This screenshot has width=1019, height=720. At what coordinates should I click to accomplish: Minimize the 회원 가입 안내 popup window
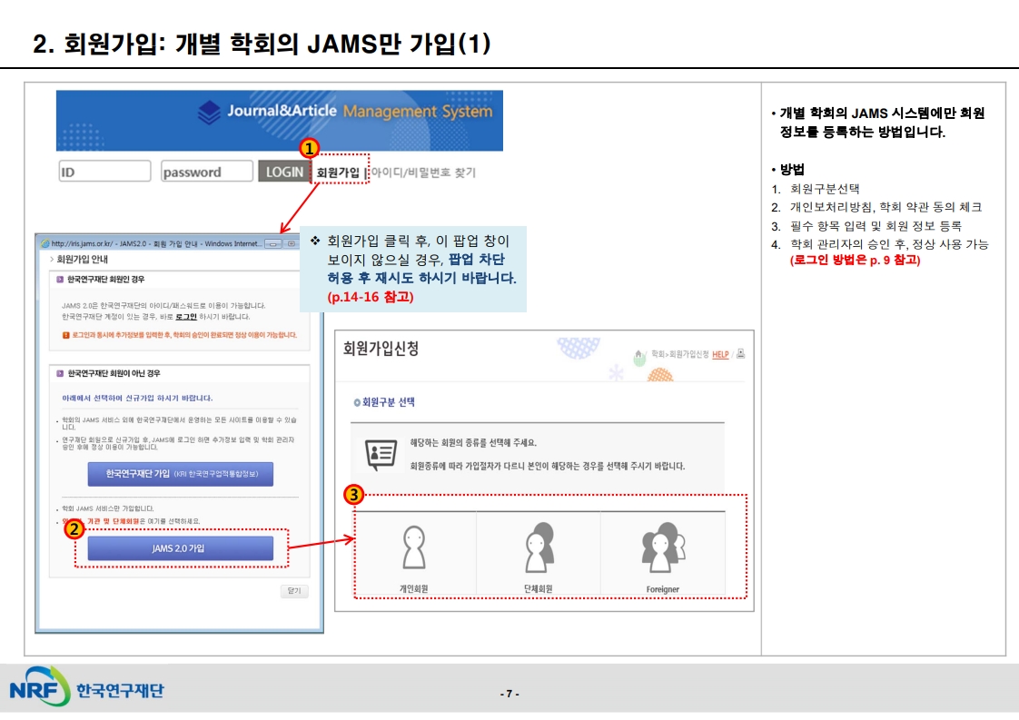273,243
